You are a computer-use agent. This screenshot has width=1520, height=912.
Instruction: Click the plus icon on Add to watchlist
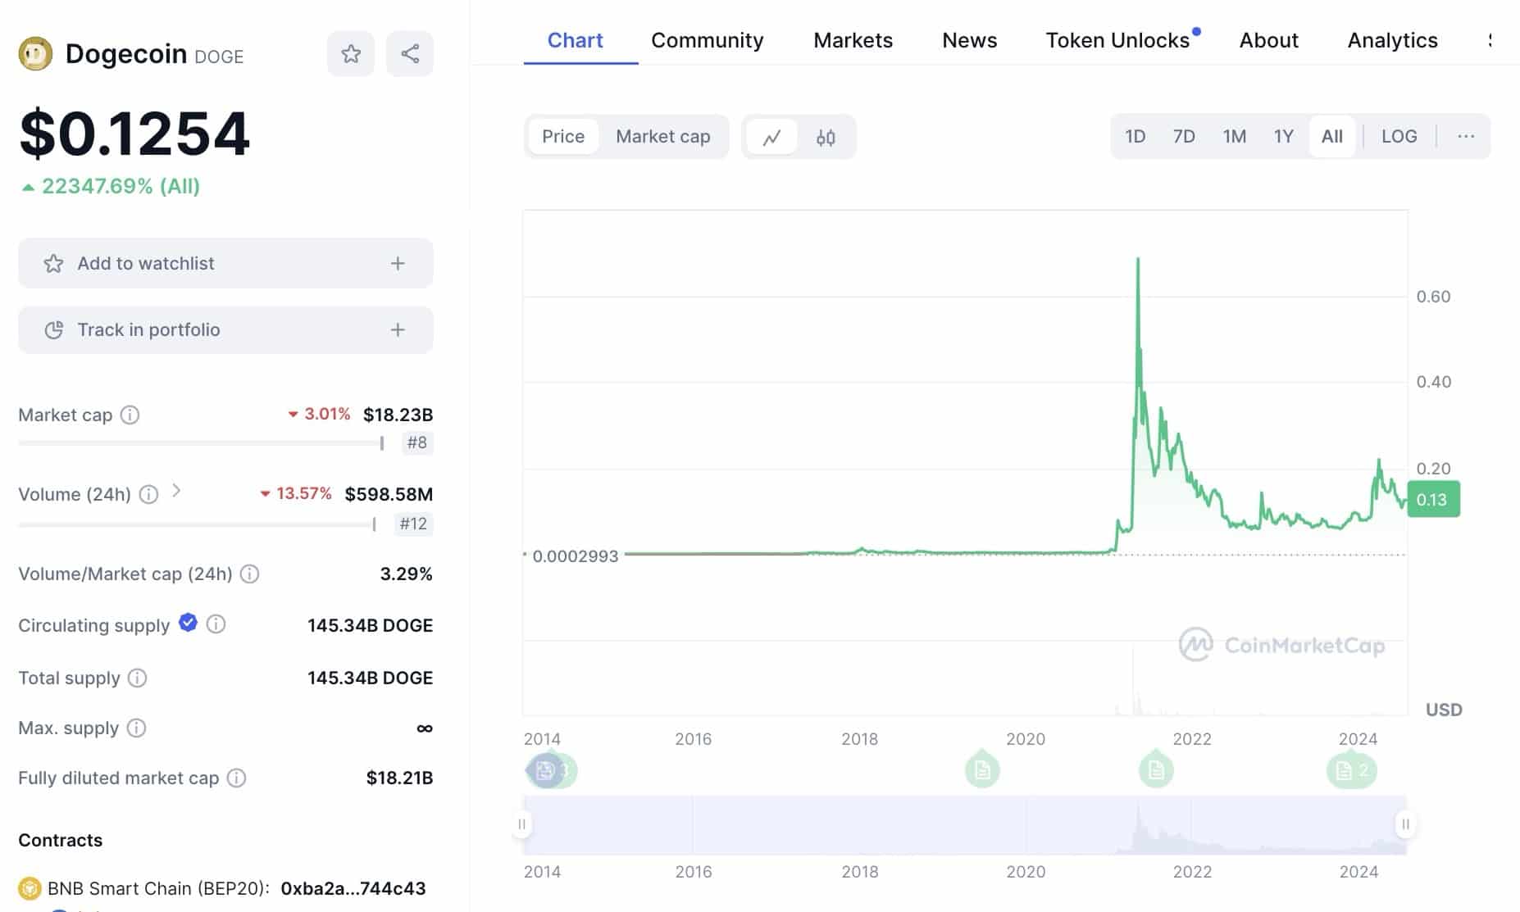tap(398, 263)
